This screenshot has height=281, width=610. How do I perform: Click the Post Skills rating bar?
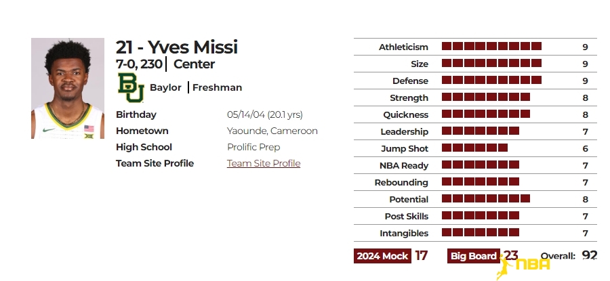pos(481,215)
